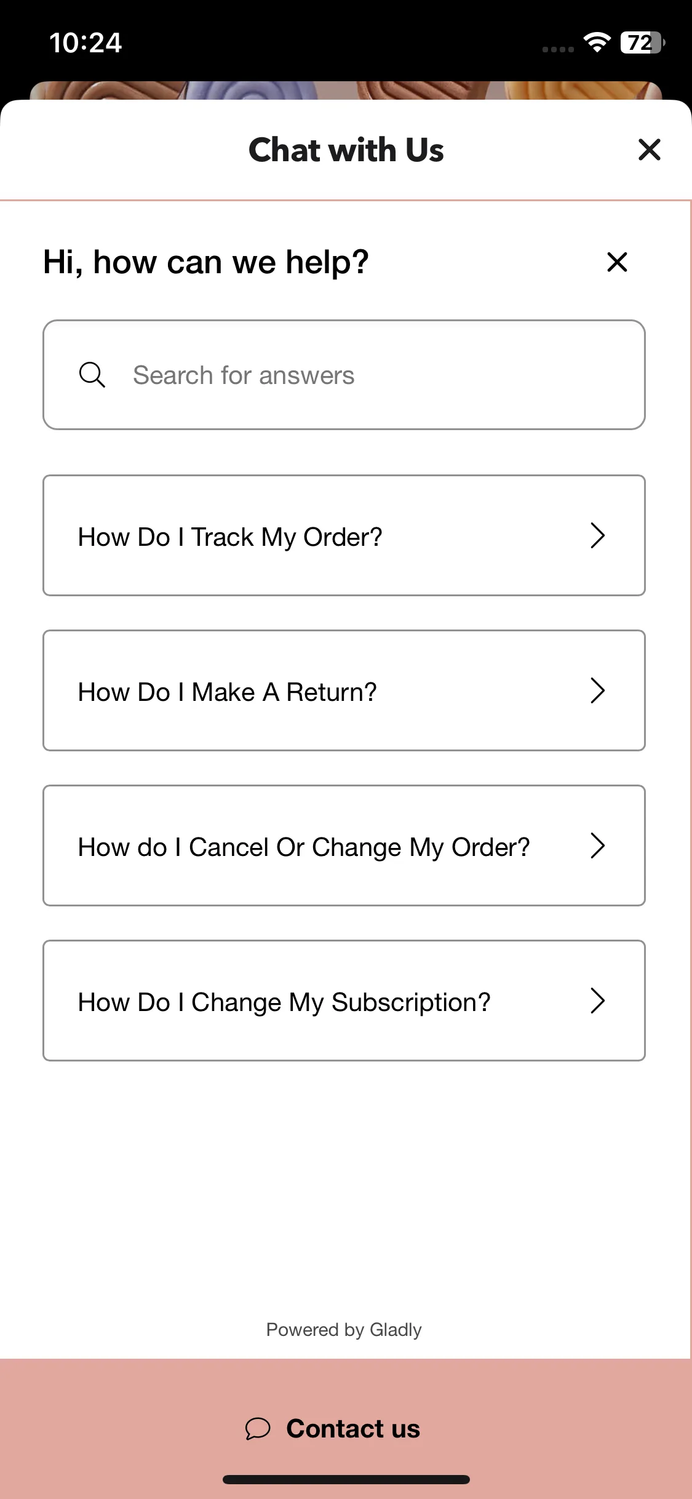Open How Do I Make A Return
The width and height of the screenshot is (692, 1499).
[x=344, y=690]
